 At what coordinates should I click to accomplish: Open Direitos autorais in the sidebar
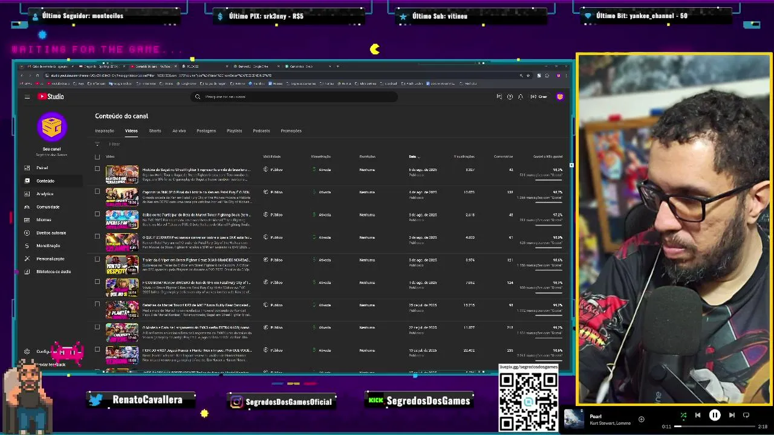coord(51,233)
